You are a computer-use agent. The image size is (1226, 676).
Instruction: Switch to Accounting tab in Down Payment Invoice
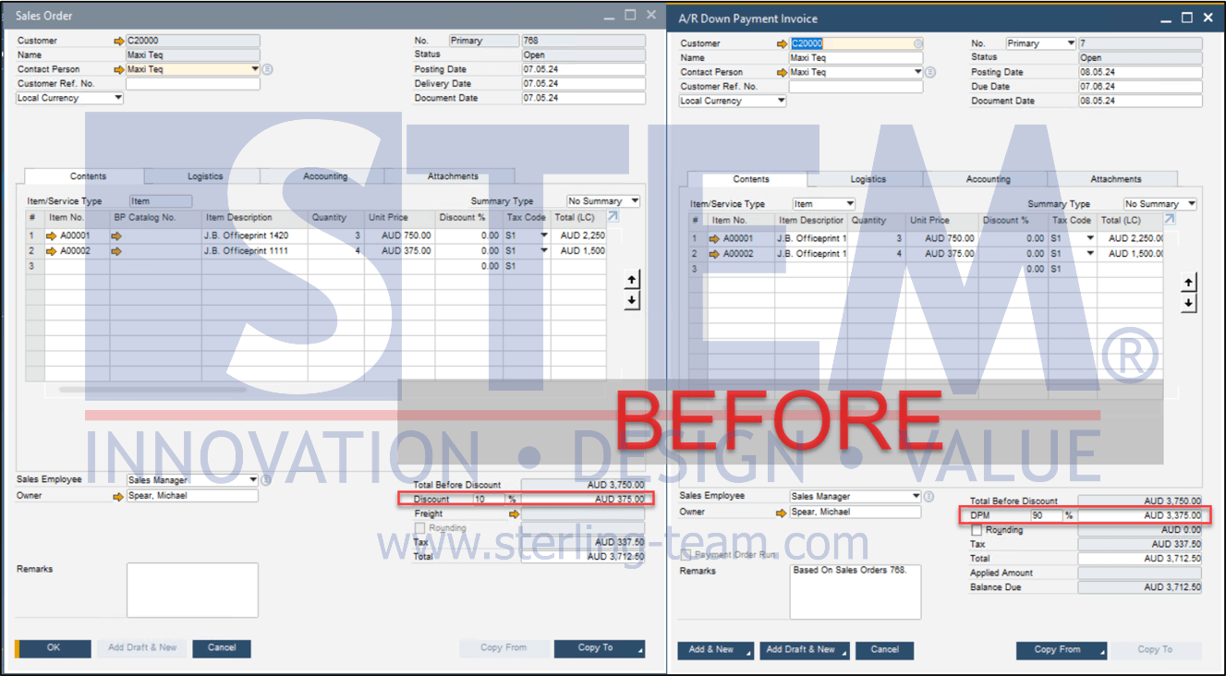click(989, 179)
